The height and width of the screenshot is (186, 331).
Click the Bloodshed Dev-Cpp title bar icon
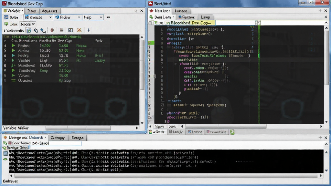tap(5, 4)
